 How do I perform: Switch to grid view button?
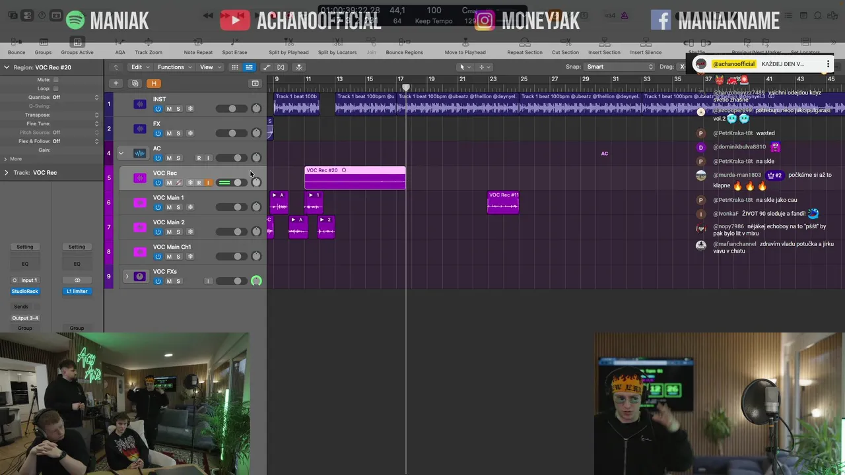pyautogui.click(x=235, y=67)
